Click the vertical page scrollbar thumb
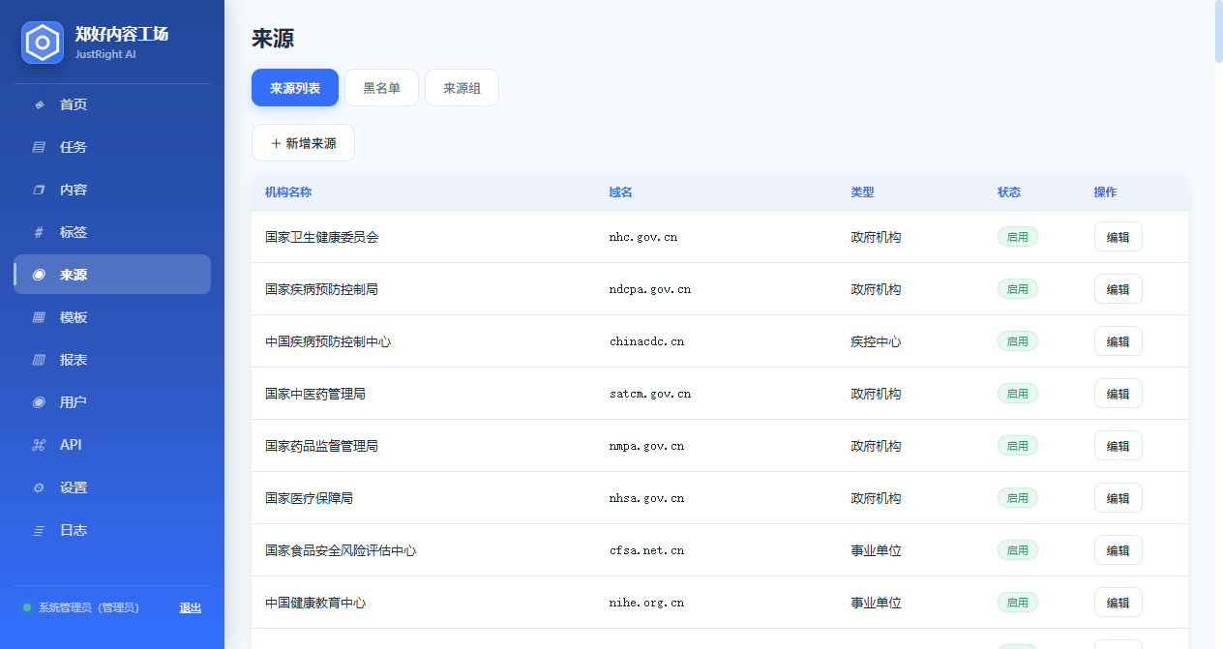 (1218, 32)
